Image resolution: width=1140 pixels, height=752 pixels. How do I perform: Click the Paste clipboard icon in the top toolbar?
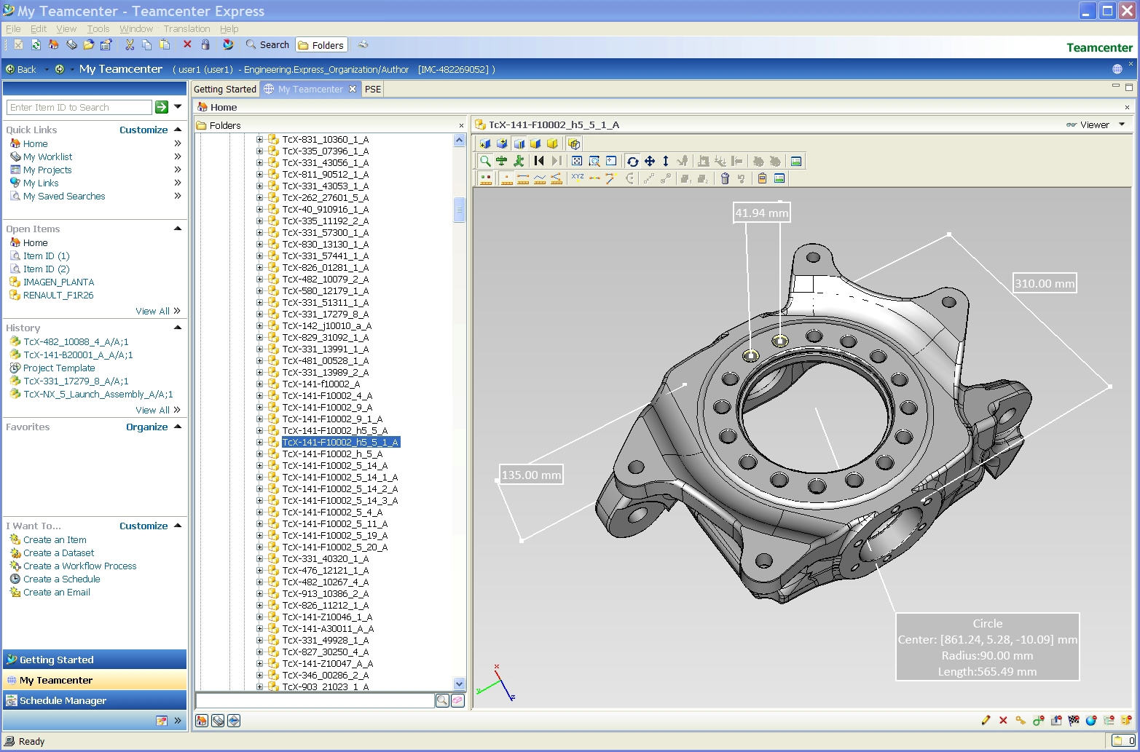(x=165, y=45)
